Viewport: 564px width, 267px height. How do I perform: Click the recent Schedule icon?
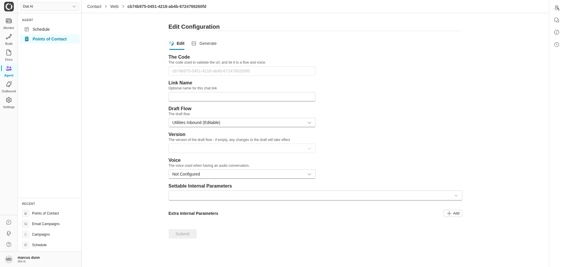[x=26, y=245]
